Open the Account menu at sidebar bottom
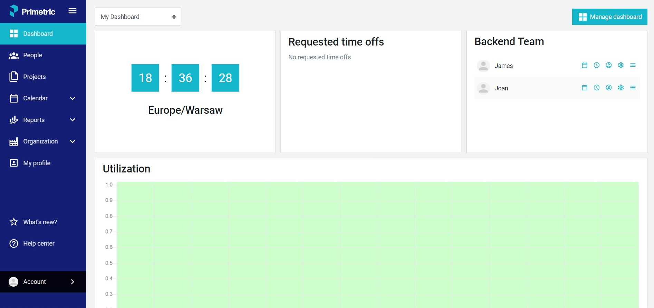This screenshot has height=308, width=654. [x=43, y=282]
